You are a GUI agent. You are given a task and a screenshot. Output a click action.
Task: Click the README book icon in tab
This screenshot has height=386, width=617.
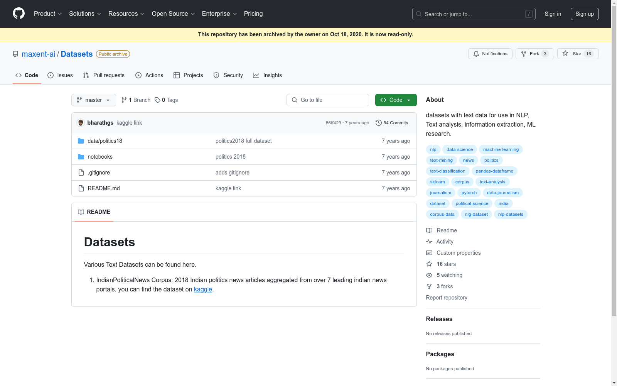point(81,212)
